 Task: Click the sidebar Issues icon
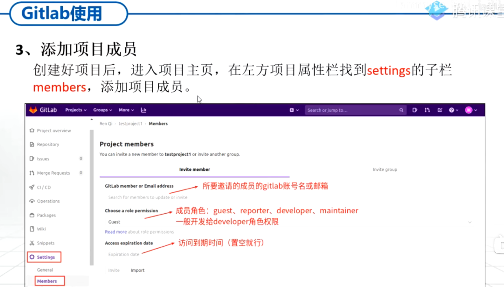click(x=32, y=159)
